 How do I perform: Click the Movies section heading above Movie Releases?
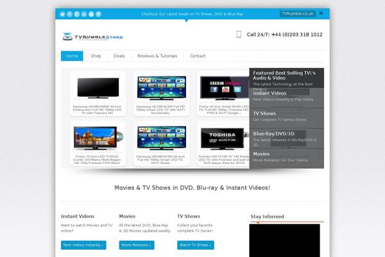127,217
